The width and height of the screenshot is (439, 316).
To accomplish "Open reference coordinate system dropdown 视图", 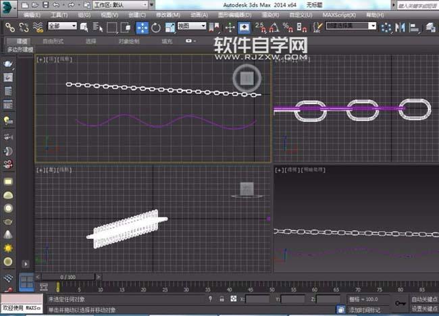I will [x=192, y=26].
